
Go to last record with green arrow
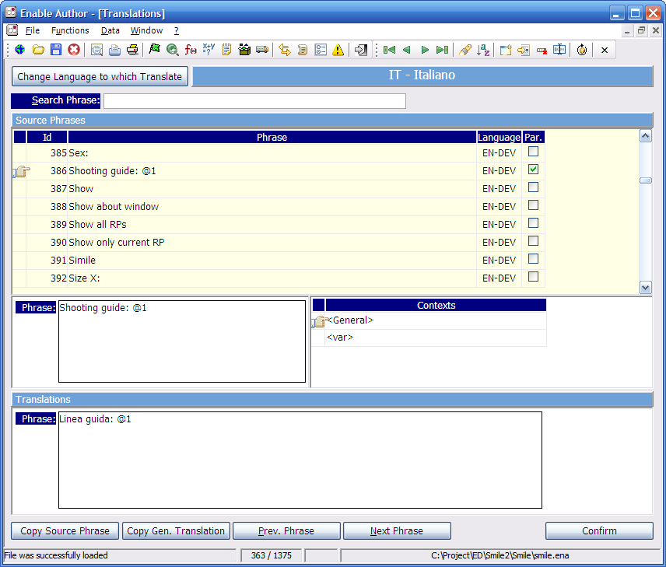click(442, 50)
